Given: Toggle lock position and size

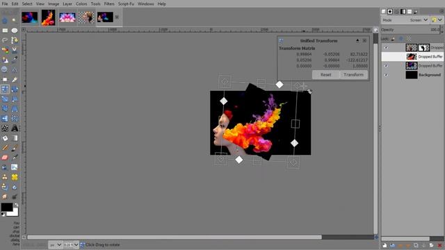Looking at the screenshot, I should point(400,39).
